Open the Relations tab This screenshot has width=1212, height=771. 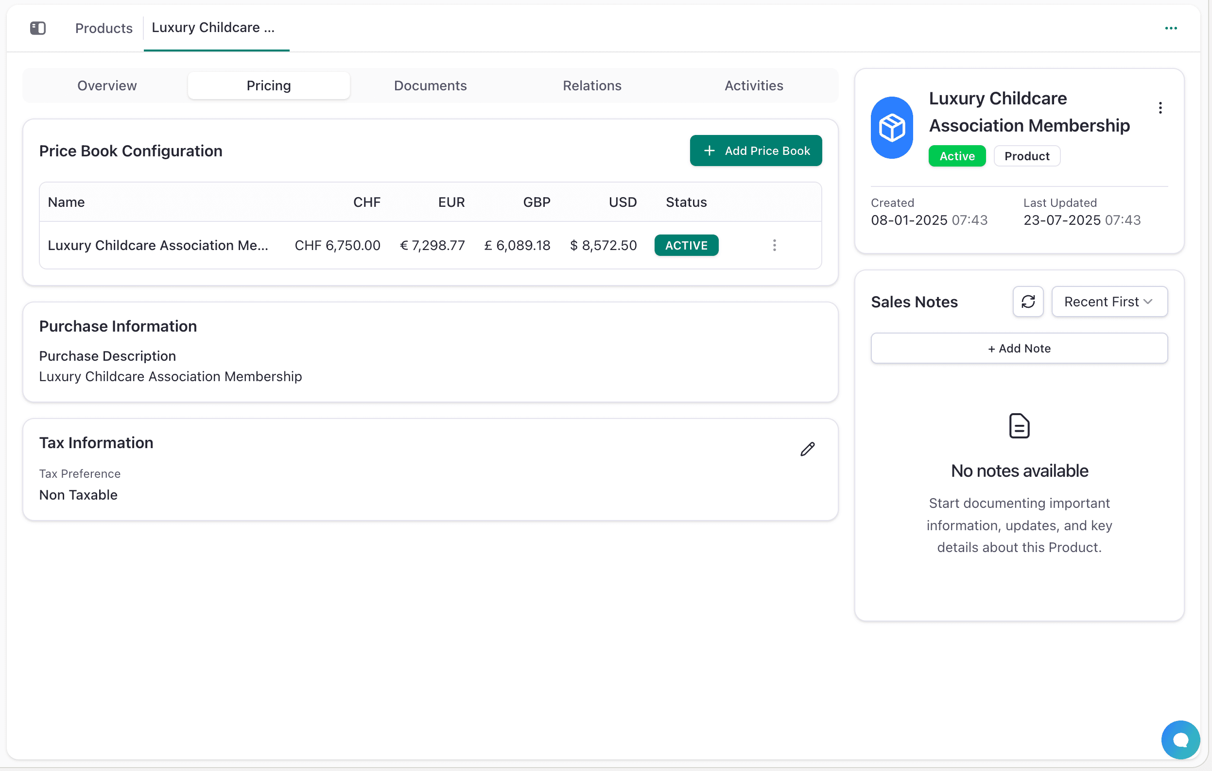592,85
